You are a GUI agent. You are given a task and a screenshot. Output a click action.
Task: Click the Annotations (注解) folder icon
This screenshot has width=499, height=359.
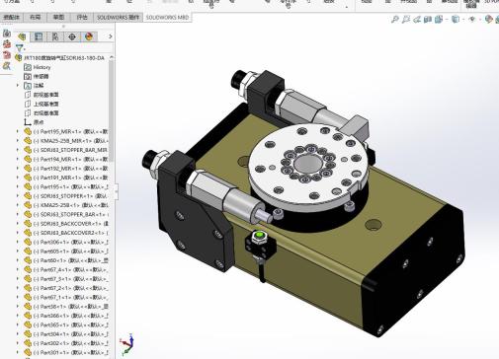[x=28, y=86]
